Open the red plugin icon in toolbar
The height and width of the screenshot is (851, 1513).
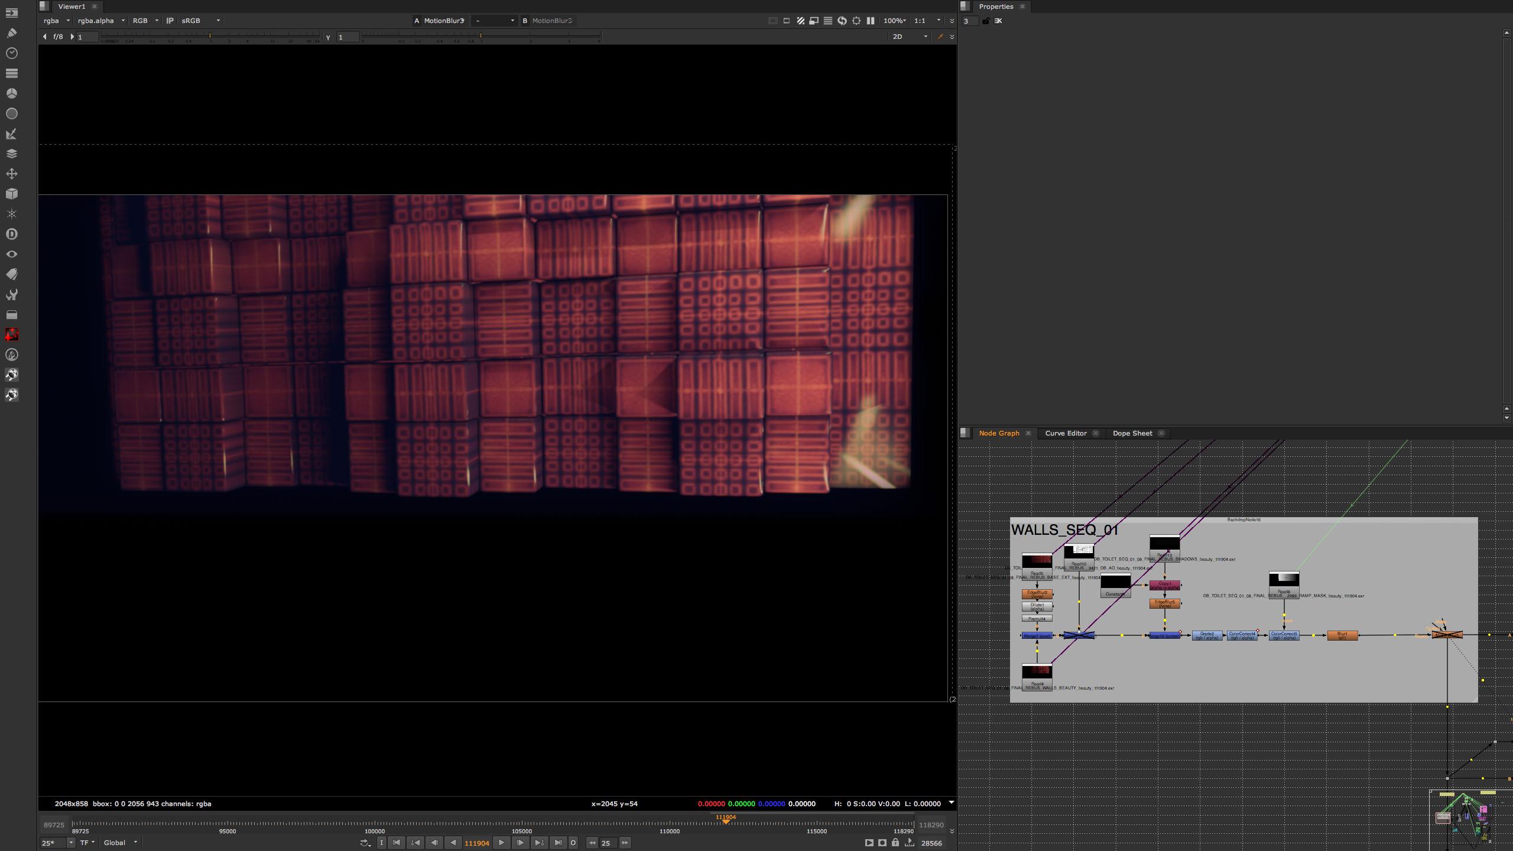point(11,334)
